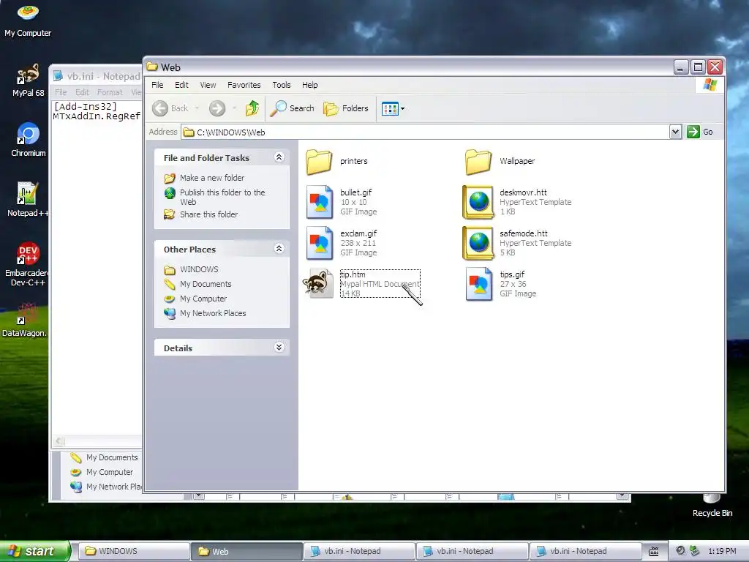Image resolution: width=749 pixels, height=562 pixels.
Task: Open the Tools menu
Action: pyautogui.click(x=282, y=85)
